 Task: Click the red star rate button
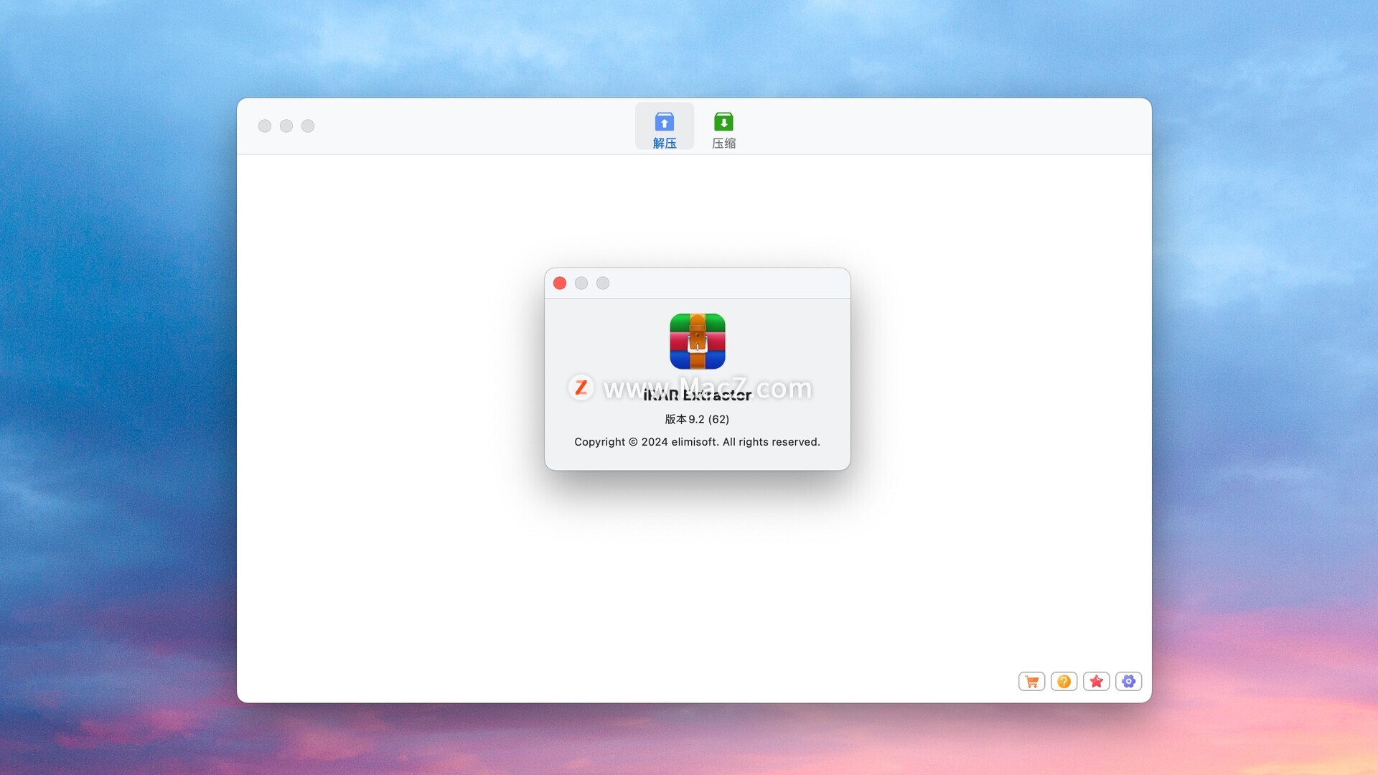click(1097, 682)
